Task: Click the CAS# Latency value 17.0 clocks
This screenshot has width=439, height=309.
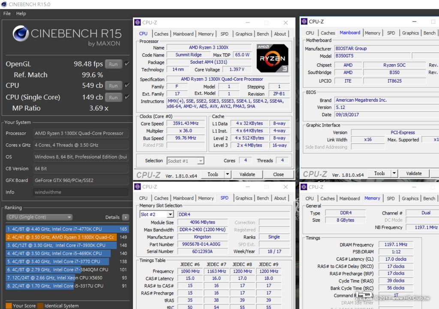Action: click(396, 259)
